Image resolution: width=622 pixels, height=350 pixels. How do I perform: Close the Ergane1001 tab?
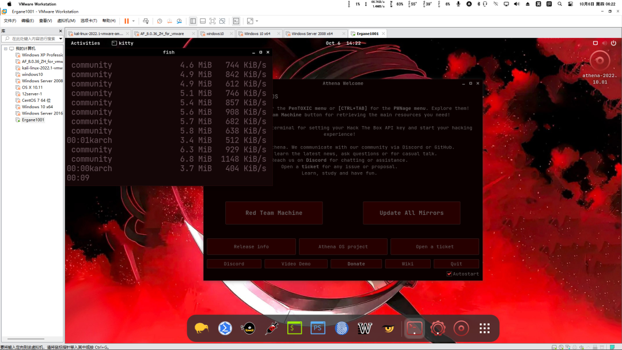(383, 34)
